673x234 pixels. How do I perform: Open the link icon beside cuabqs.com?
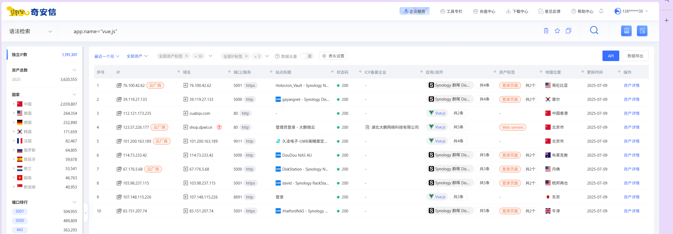[186, 113]
